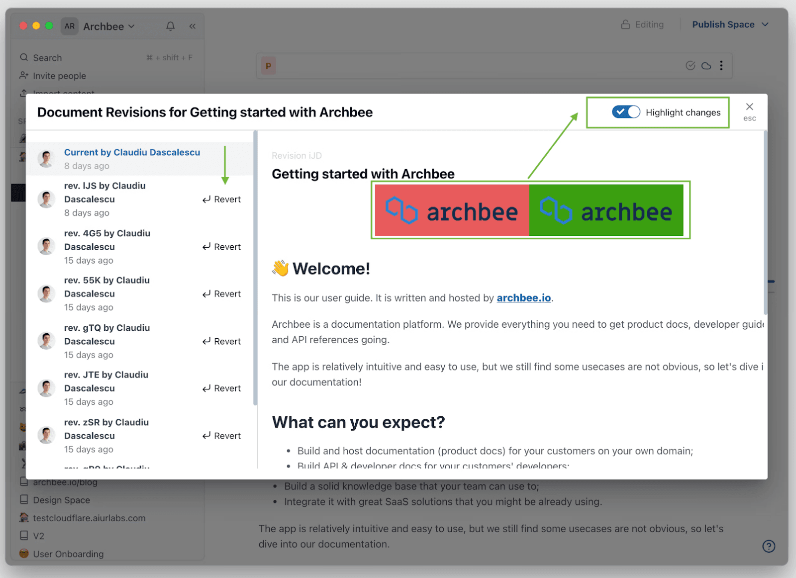
Task: Close the Document Revisions dialog
Action: tap(749, 107)
